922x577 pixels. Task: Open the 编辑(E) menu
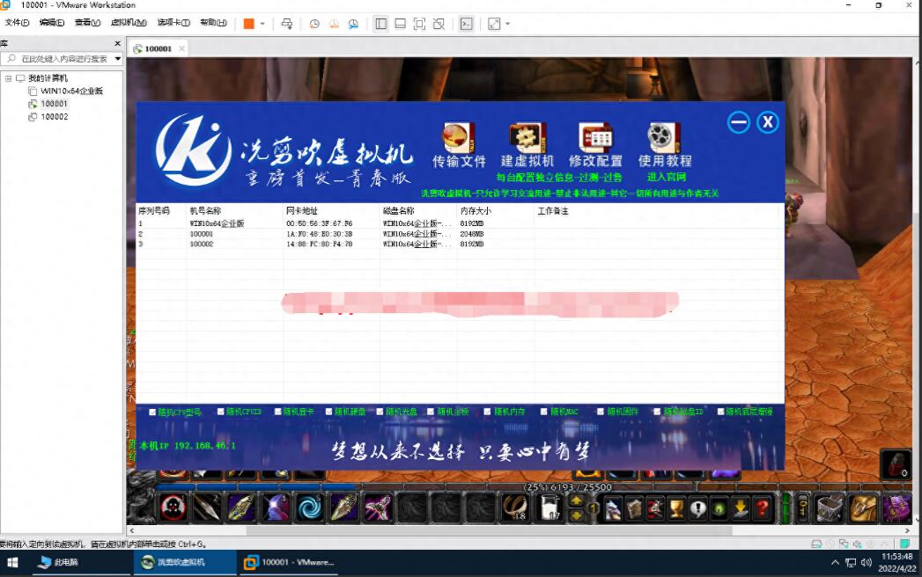point(52,22)
